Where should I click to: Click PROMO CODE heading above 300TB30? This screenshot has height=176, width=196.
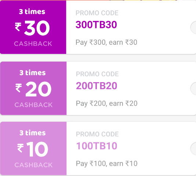(x=97, y=13)
